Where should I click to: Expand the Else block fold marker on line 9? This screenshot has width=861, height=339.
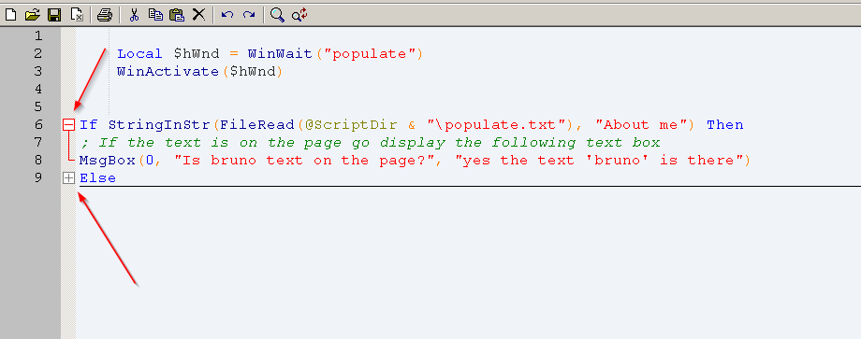tap(68, 178)
